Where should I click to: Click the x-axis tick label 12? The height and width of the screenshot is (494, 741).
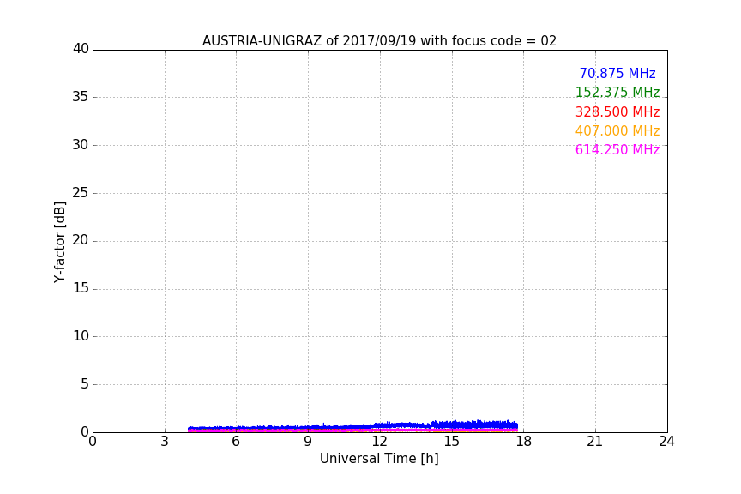click(379, 442)
